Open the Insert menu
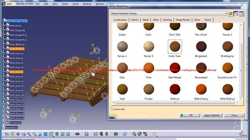Viewport: 250px width, 140px height. [65, 4]
